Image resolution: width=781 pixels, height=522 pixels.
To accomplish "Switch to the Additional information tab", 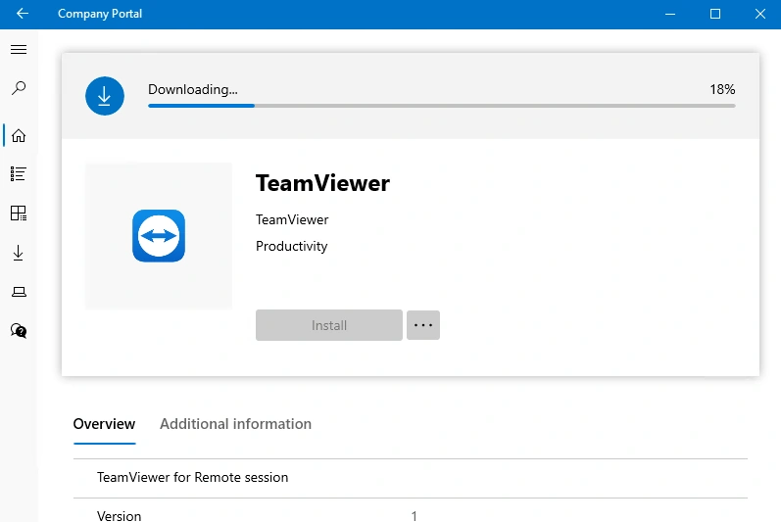I will [x=235, y=424].
